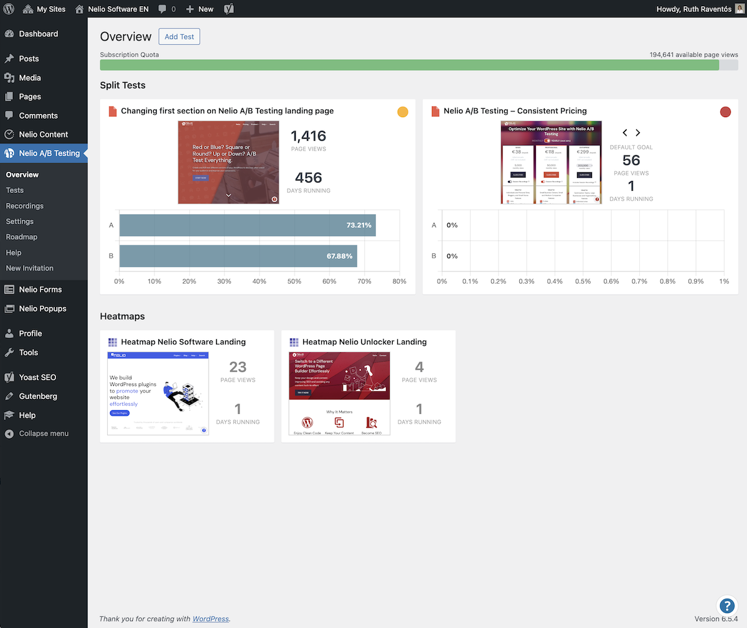
Task: Click the Nelio Popups sidebar icon
Action: [x=9, y=309]
